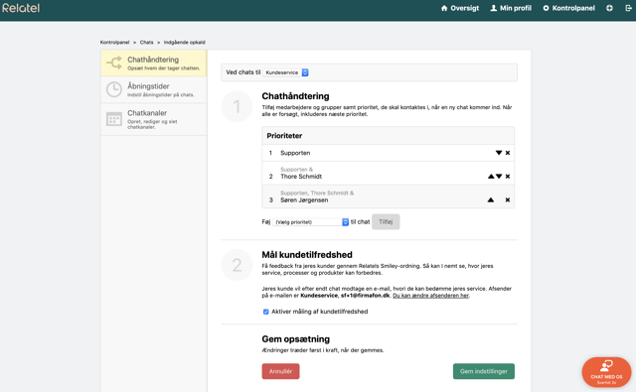Open the Kundeservice chat channel dropdown
Viewport: 636px width, 392px height.
(286, 72)
